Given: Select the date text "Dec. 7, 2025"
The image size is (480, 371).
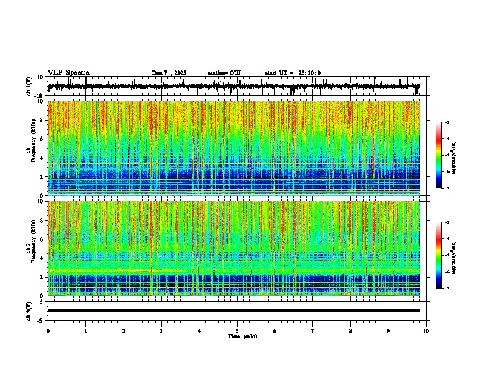Looking at the screenshot, I should tap(169, 73).
